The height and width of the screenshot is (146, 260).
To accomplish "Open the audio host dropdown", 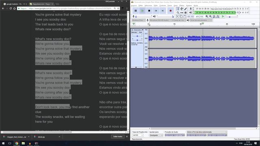I will tap(139, 20).
